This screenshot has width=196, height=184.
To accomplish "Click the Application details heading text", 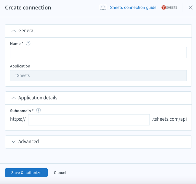I will (x=38, y=98).
